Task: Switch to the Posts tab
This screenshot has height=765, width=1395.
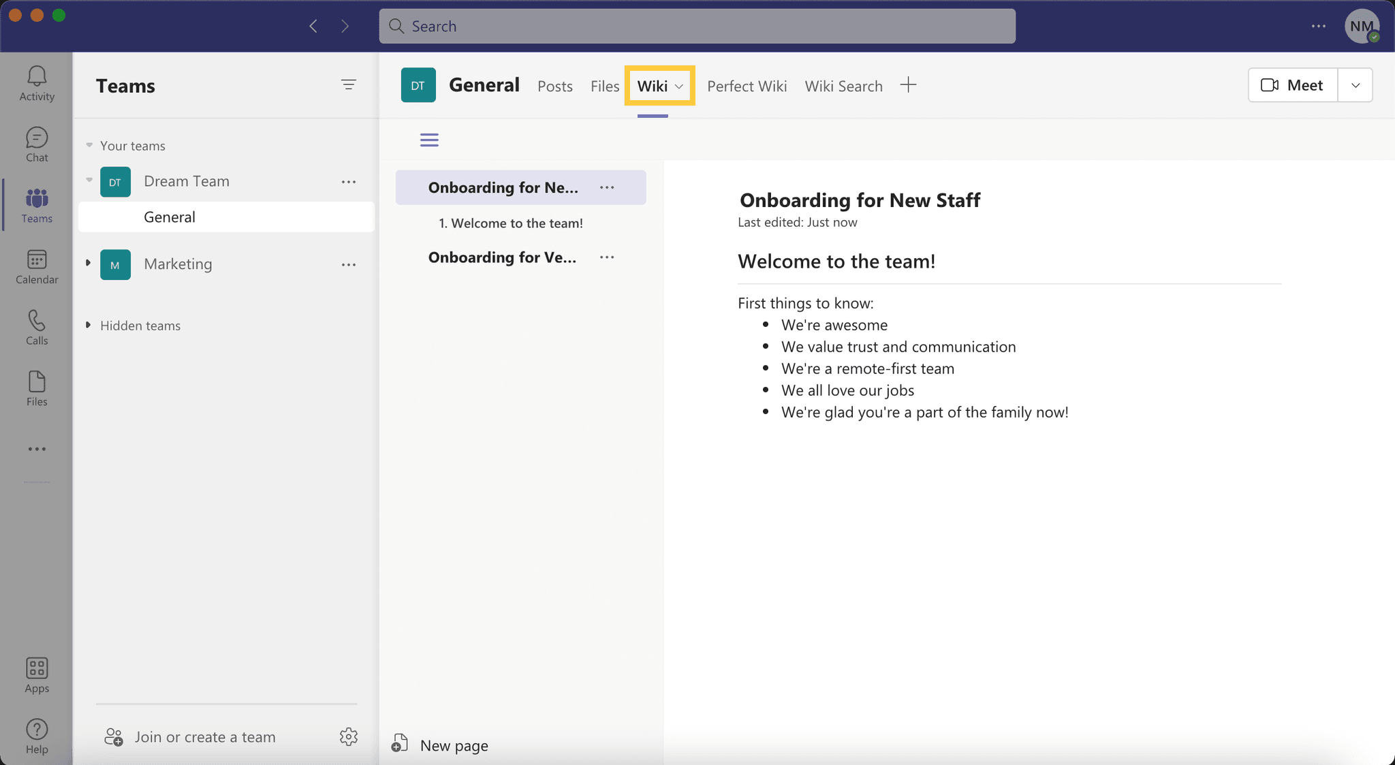Action: point(554,86)
